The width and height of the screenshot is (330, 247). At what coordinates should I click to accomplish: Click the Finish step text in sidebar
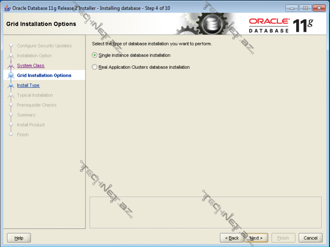23,135
